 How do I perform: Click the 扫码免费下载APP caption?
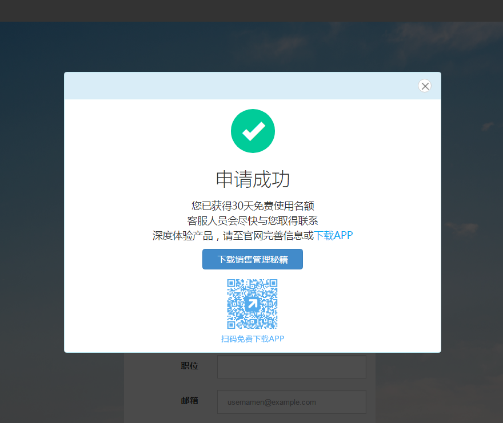point(253,339)
